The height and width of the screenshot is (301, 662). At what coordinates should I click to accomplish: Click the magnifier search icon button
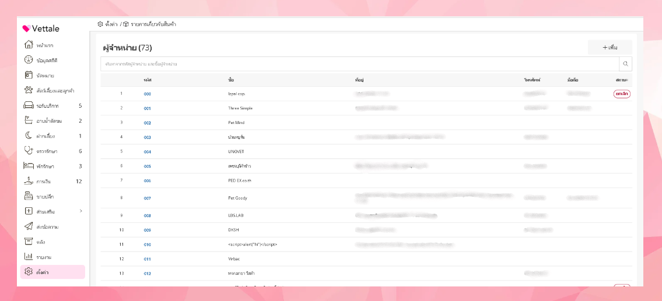point(625,64)
